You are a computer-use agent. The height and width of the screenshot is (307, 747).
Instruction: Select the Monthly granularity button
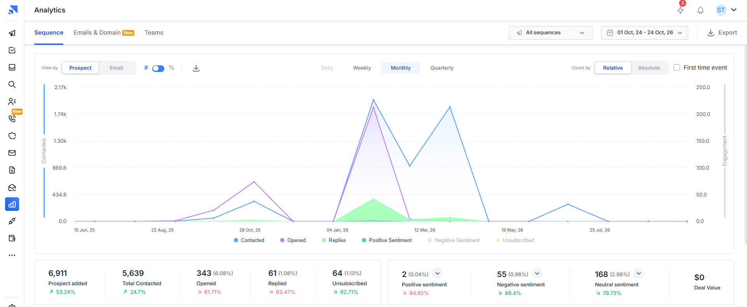pyautogui.click(x=401, y=68)
